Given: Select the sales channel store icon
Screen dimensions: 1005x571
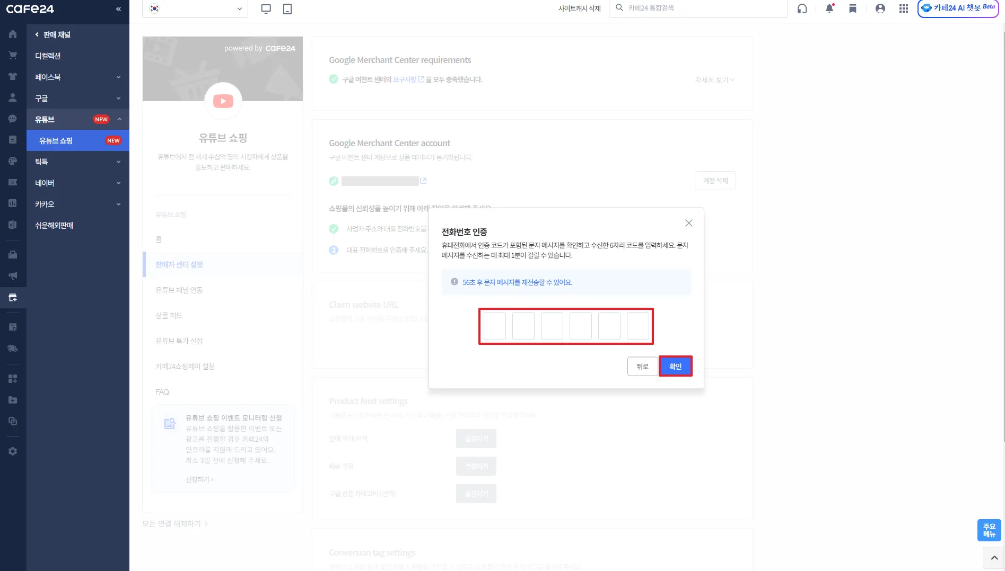Looking at the screenshot, I should coord(13,297).
